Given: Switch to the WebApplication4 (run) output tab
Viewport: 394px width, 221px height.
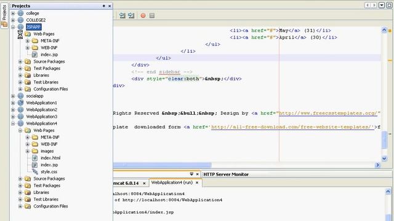Looking at the screenshot, I should [172, 182].
